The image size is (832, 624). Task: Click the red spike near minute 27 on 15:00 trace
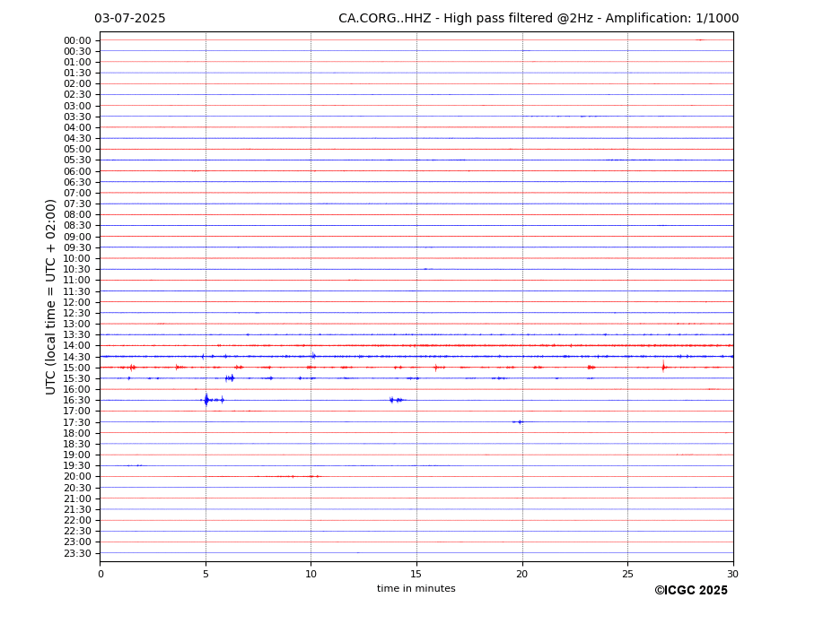(x=663, y=367)
